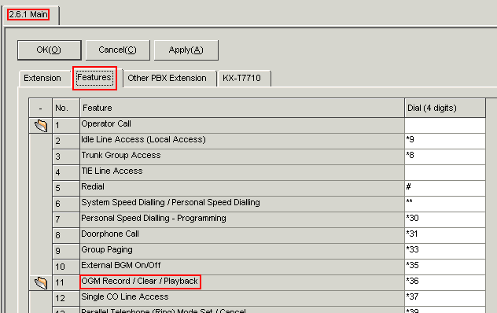
Task: Click the Cancel(C) button
Action: 118,50
